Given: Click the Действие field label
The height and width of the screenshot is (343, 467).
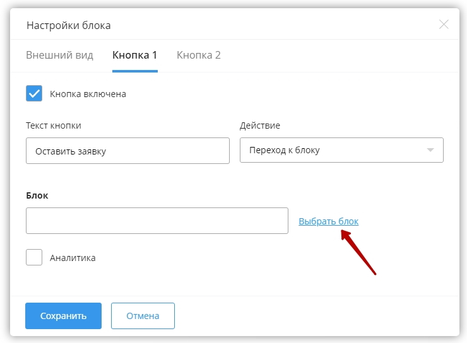Looking at the screenshot, I should point(260,125).
